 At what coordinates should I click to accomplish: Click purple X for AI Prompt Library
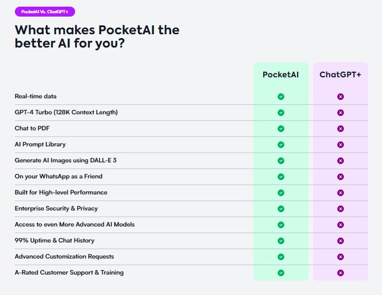coord(341,145)
